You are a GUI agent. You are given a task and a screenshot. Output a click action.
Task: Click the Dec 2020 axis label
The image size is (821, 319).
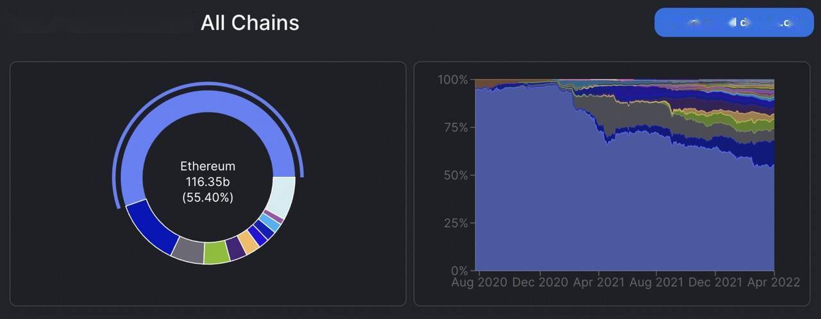point(540,282)
